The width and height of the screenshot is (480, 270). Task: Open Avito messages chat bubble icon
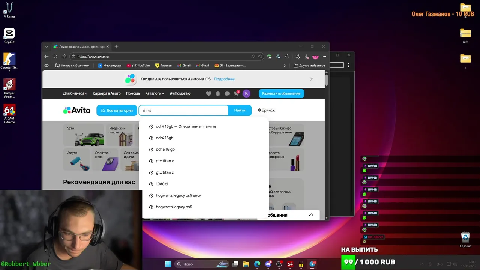tap(227, 93)
